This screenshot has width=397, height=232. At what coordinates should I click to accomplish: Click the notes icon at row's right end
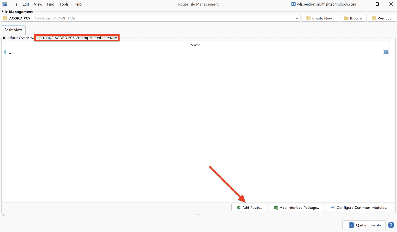pyautogui.click(x=386, y=52)
